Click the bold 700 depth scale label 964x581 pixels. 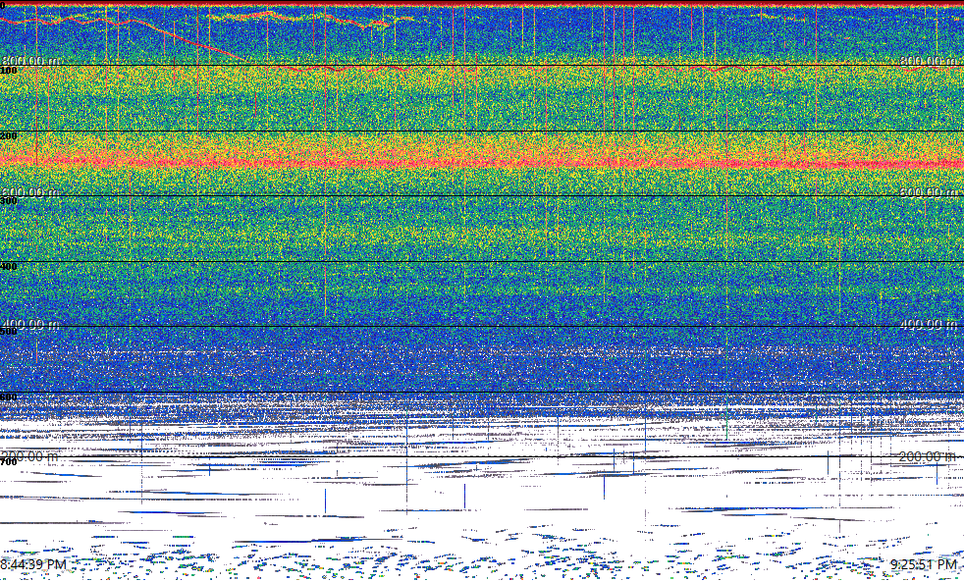pyautogui.click(x=9, y=462)
